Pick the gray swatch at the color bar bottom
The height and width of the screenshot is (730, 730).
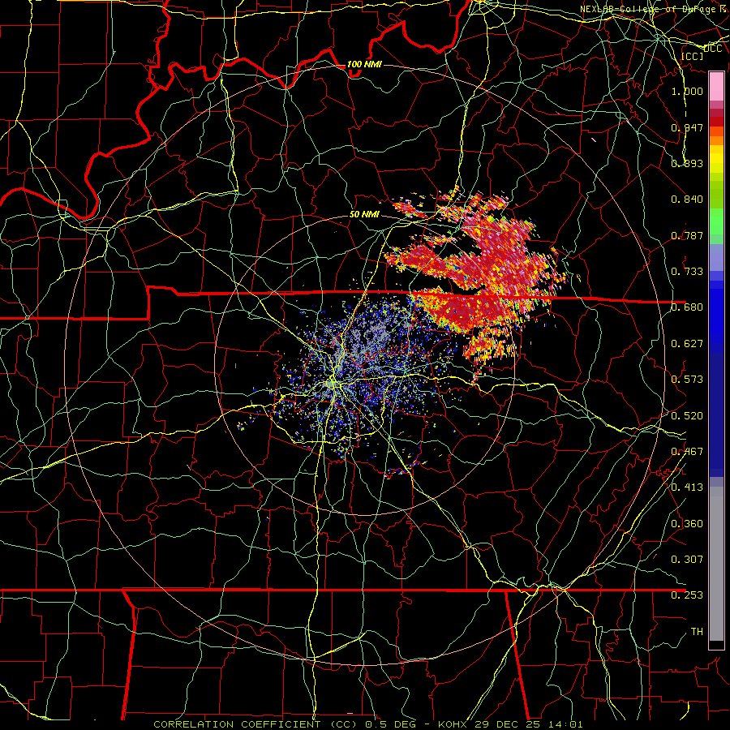pos(716,564)
